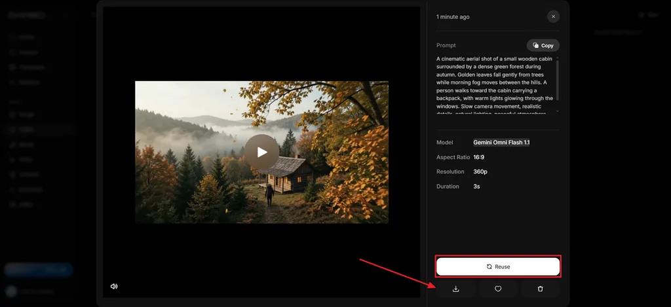
Task: Click the blurred user avatar at bottom left
Action: click(11, 291)
